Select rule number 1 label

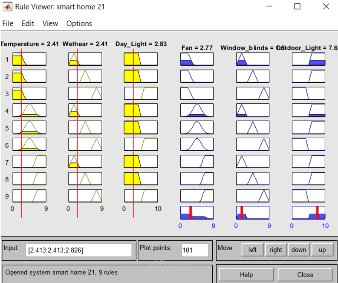pos(7,60)
